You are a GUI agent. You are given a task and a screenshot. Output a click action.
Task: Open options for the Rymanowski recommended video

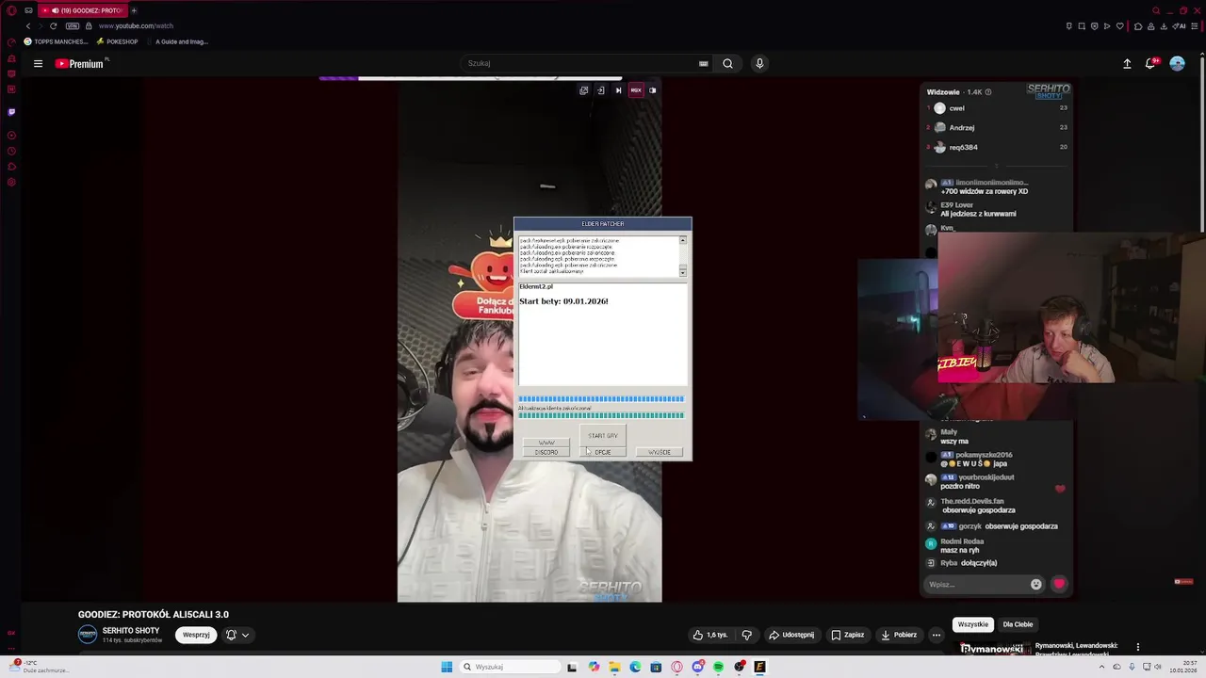[x=1137, y=647]
